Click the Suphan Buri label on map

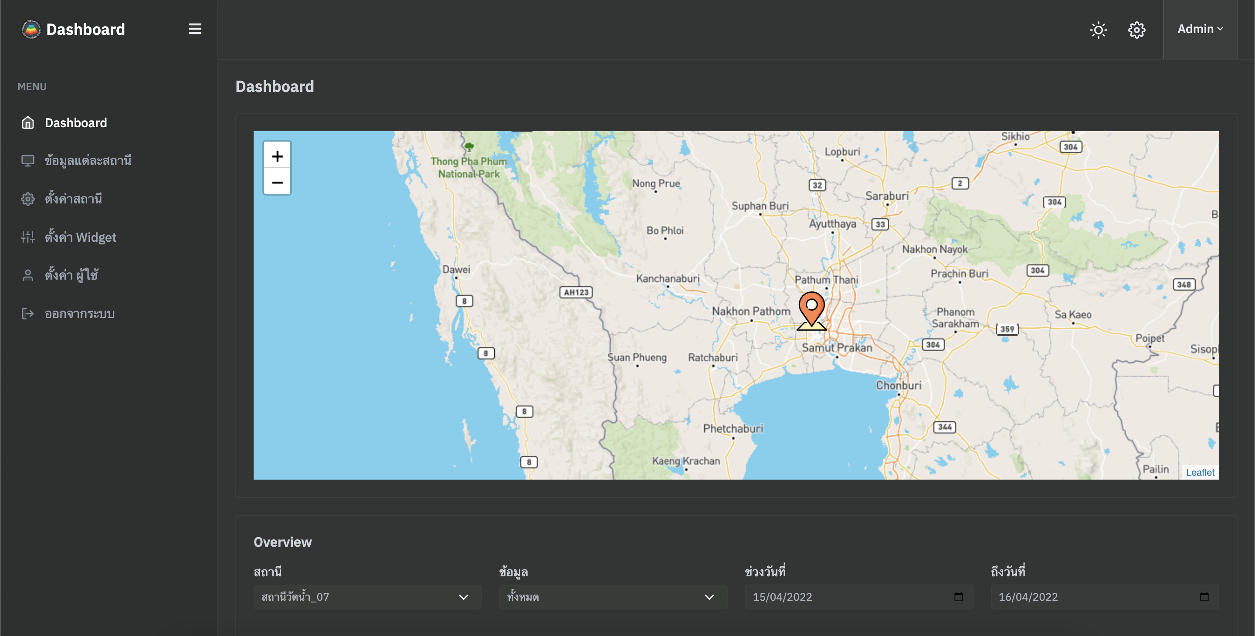click(760, 206)
